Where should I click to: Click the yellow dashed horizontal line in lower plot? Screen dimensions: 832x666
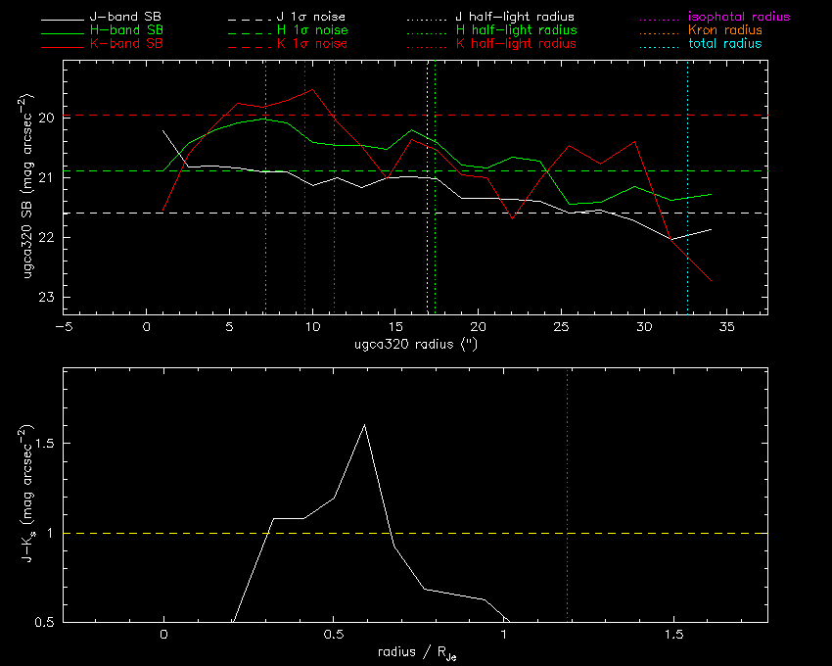coord(636,534)
